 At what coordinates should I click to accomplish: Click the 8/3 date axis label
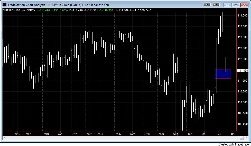point(204,134)
